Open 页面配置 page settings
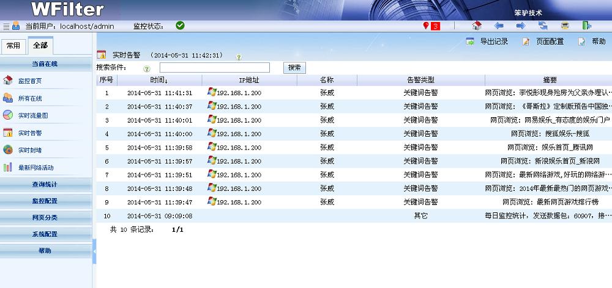Screen dimensions: 612x288 pyautogui.click(x=543, y=41)
